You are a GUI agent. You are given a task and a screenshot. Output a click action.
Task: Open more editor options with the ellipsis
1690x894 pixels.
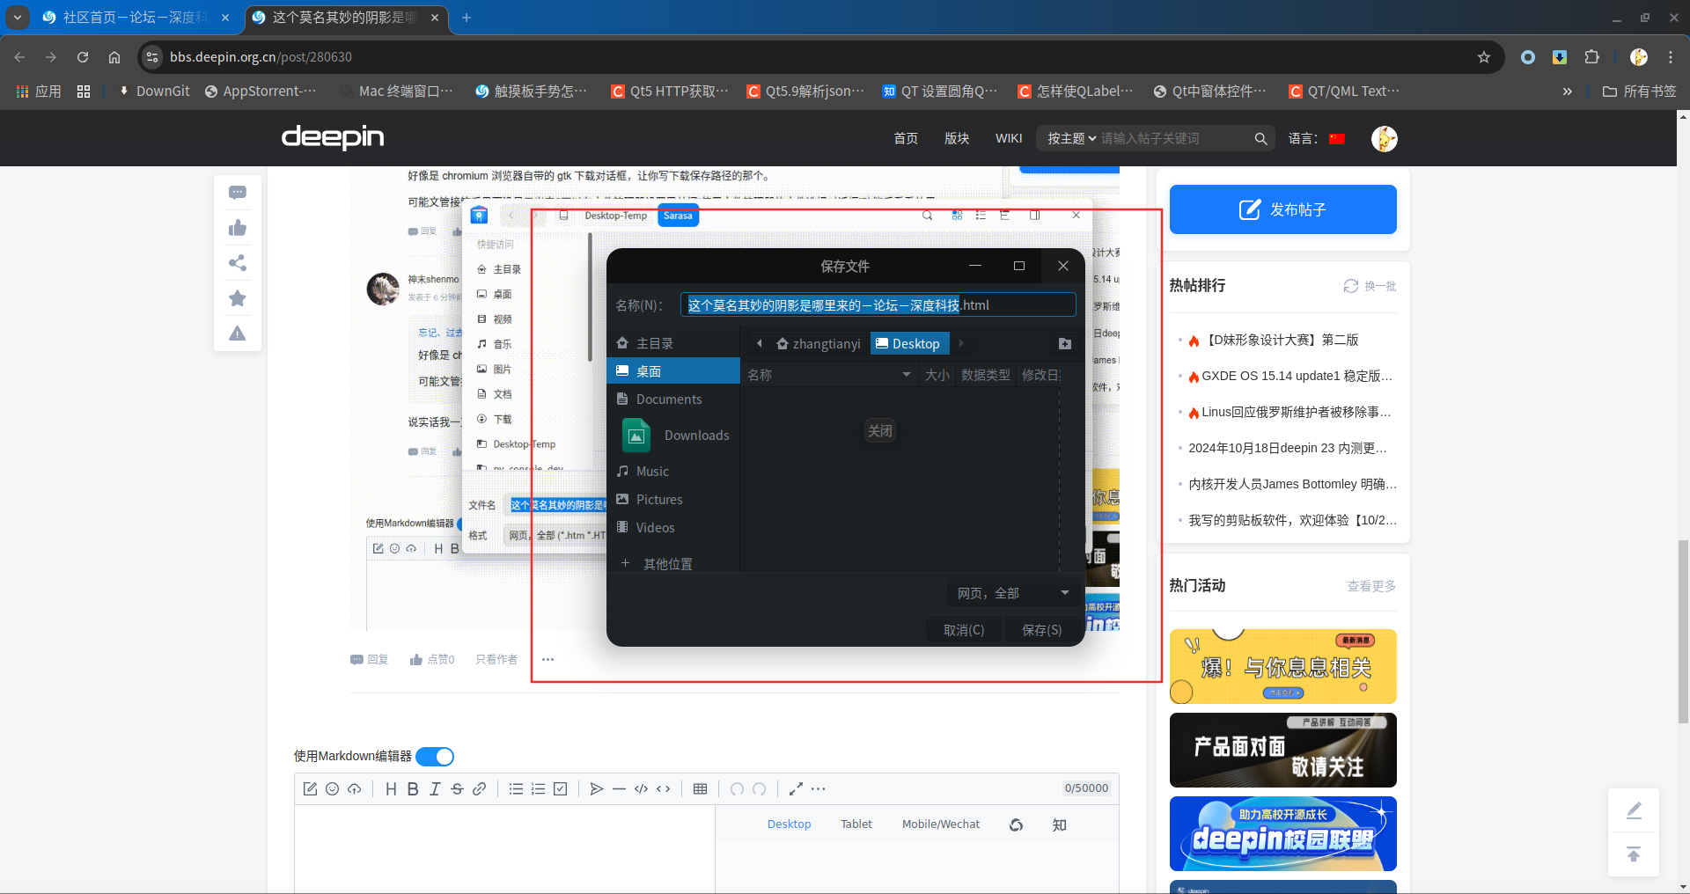pyautogui.click(x=819, y=788)
